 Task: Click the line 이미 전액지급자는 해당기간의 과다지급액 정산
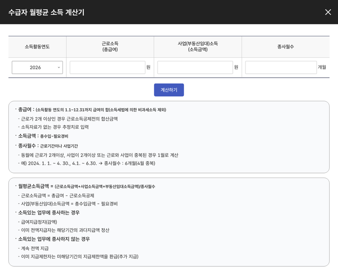64,230
